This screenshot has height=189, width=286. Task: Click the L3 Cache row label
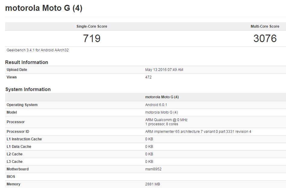[x=14, y=162]
